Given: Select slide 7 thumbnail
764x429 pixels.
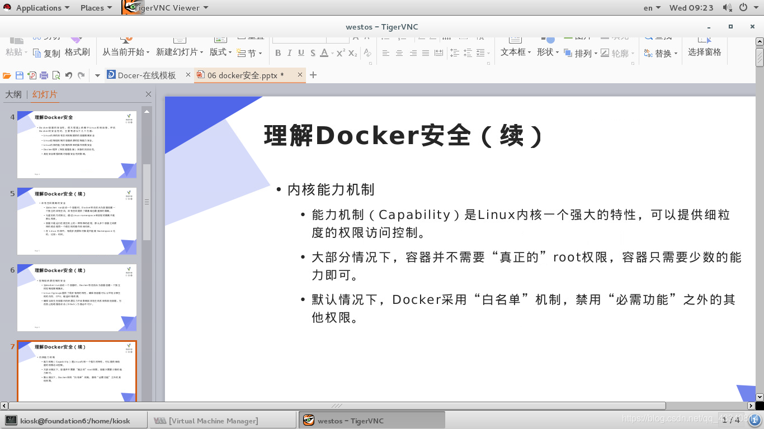Looking at the screenshot, I should (x=77, y=371).
